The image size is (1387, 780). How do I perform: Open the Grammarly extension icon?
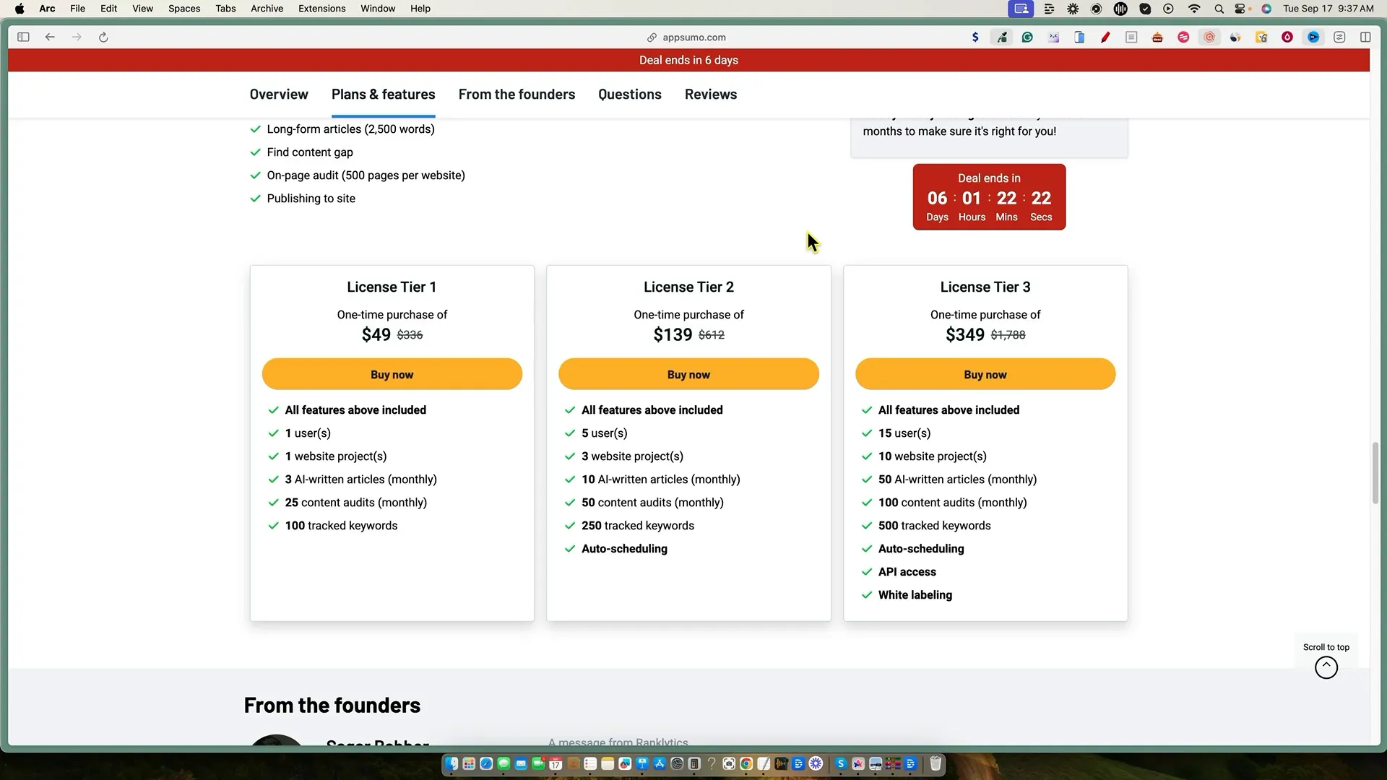[x=1027, y=37]
